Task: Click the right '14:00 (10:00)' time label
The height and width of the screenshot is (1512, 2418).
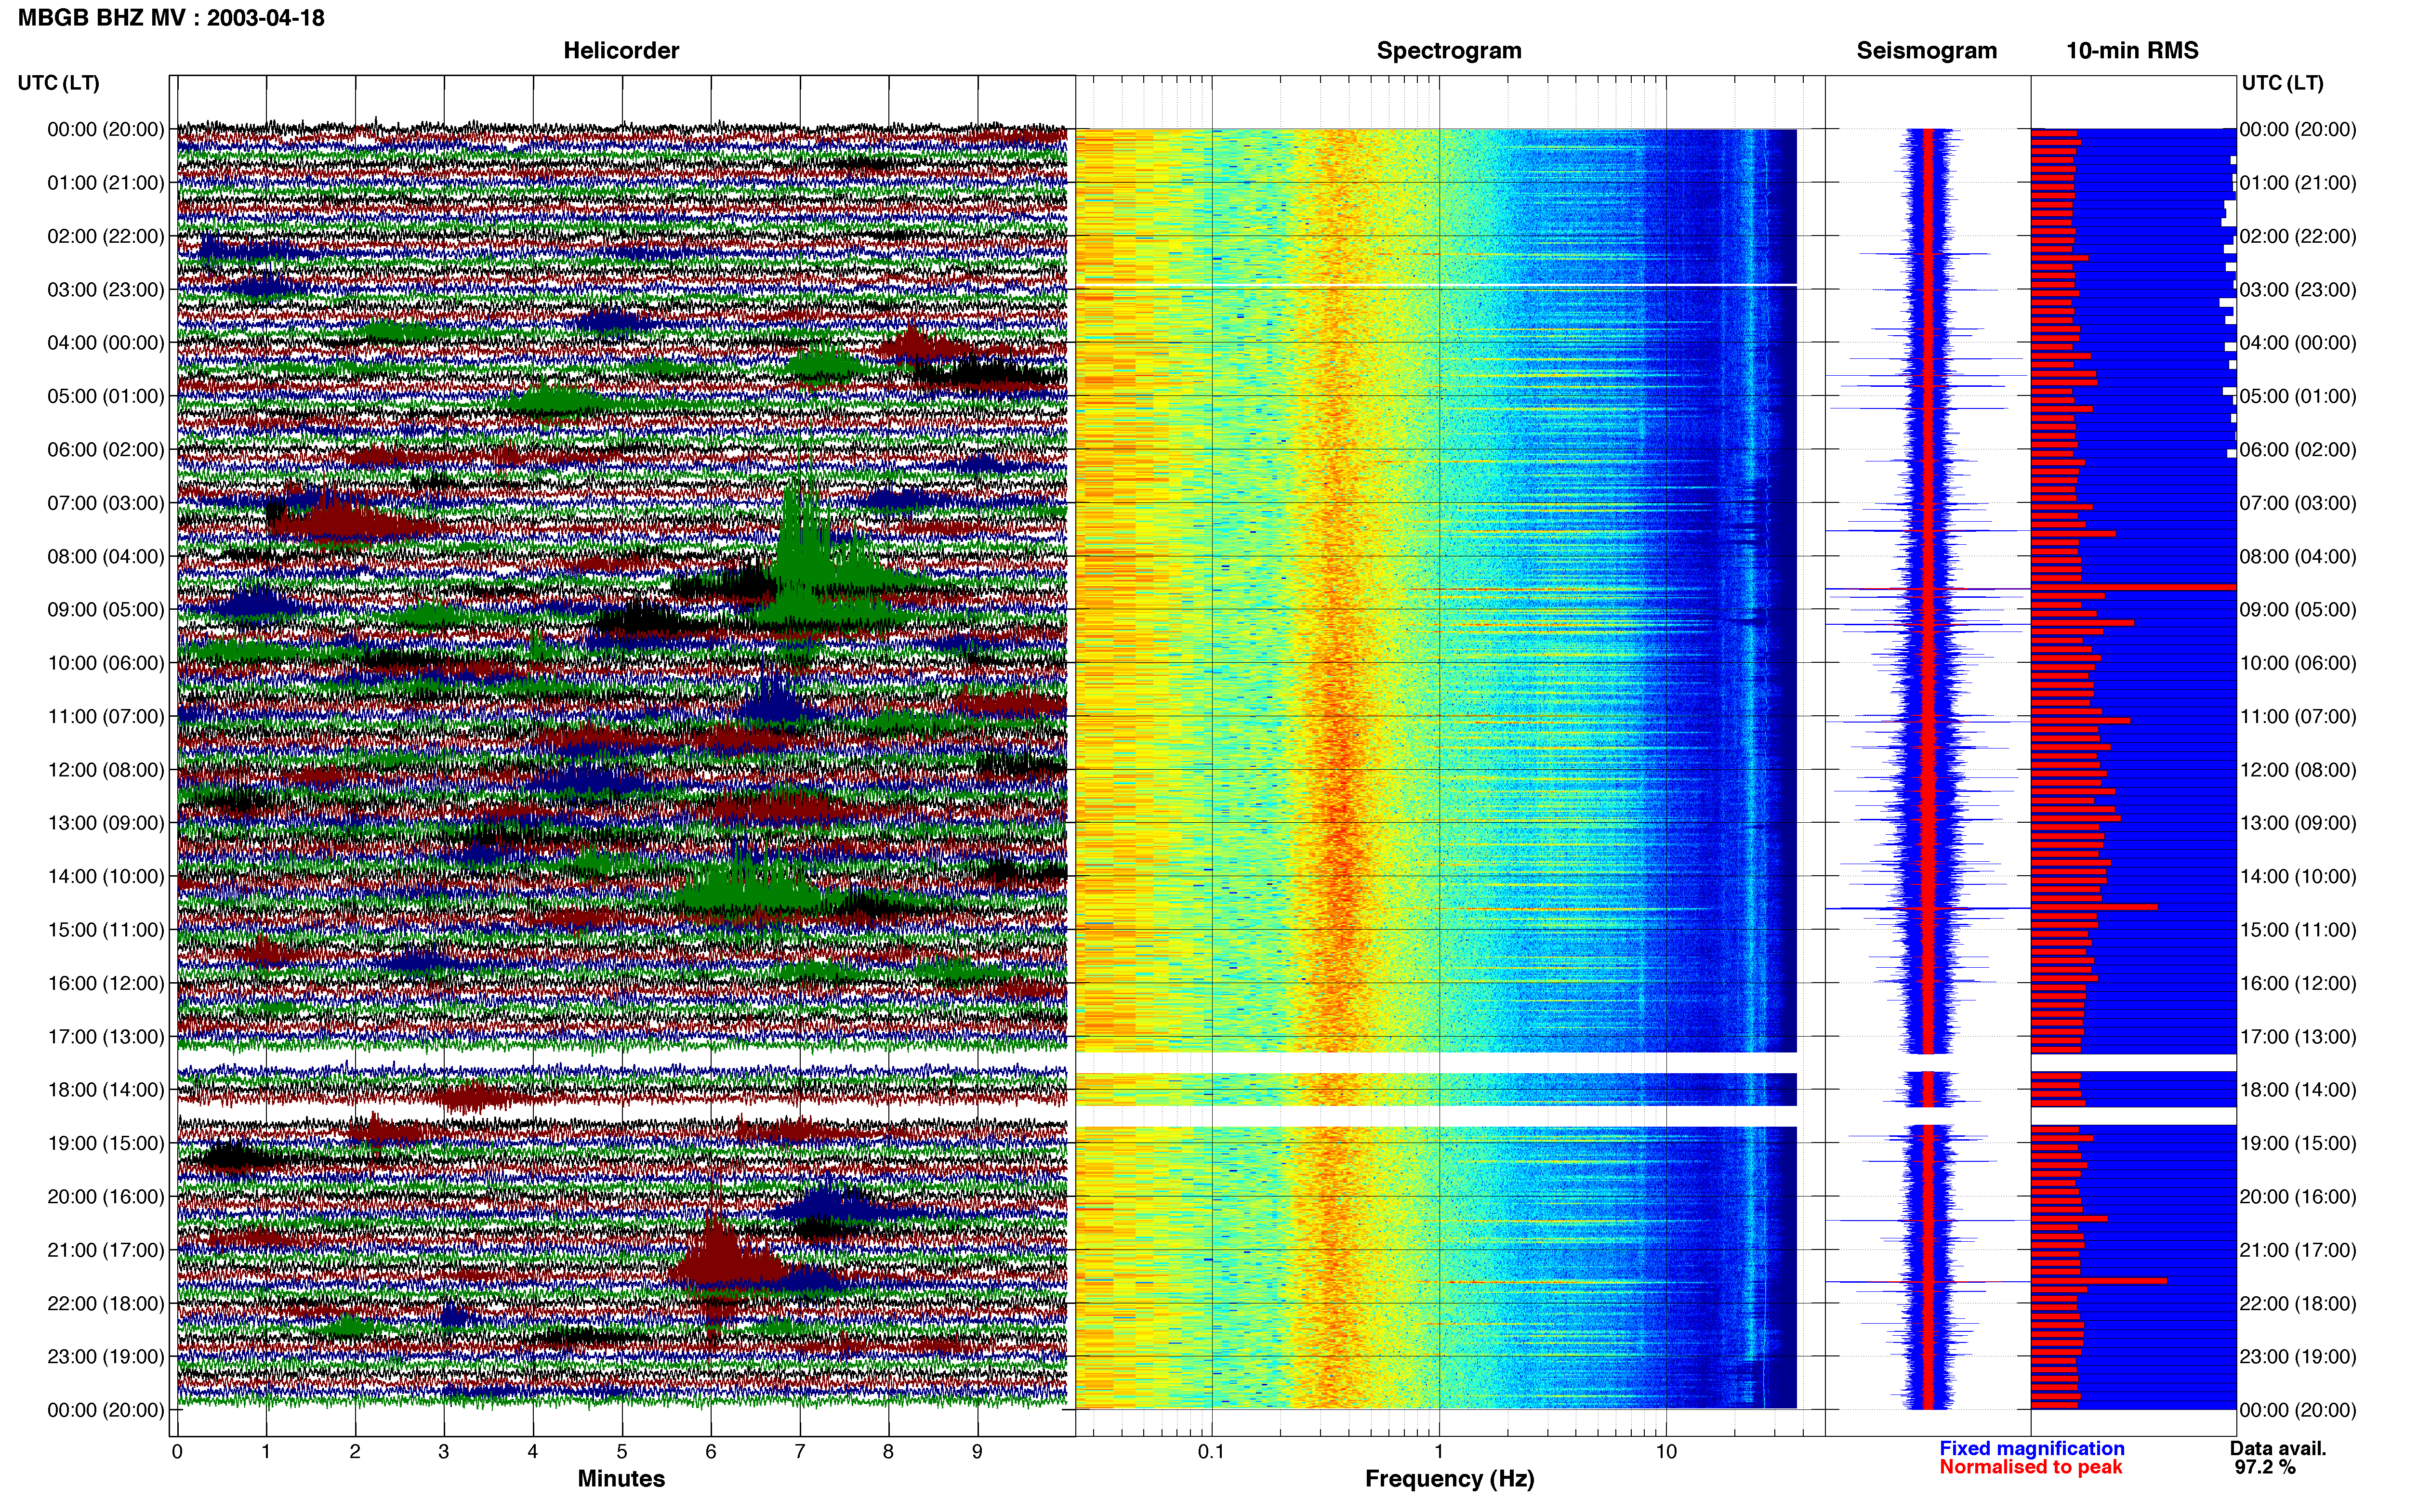Action: click(x=2298, y=877)
